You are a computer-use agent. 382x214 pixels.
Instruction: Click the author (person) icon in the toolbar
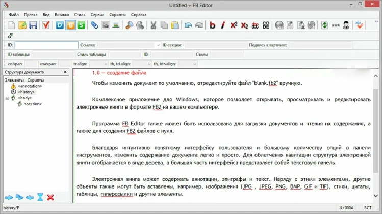[346, 25]
